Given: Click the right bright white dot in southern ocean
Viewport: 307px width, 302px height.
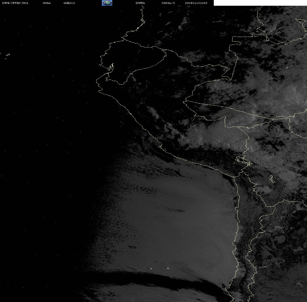Looking at the screenshot, I should click(x=168, y=268).
